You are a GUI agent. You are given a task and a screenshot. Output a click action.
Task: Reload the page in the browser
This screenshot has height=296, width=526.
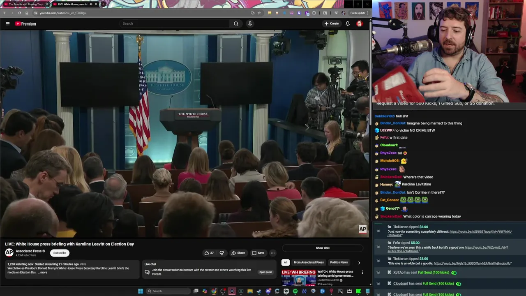click(19, 13)
